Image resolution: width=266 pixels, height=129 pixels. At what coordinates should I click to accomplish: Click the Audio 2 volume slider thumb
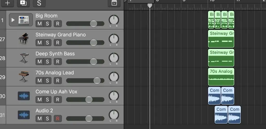89,119
